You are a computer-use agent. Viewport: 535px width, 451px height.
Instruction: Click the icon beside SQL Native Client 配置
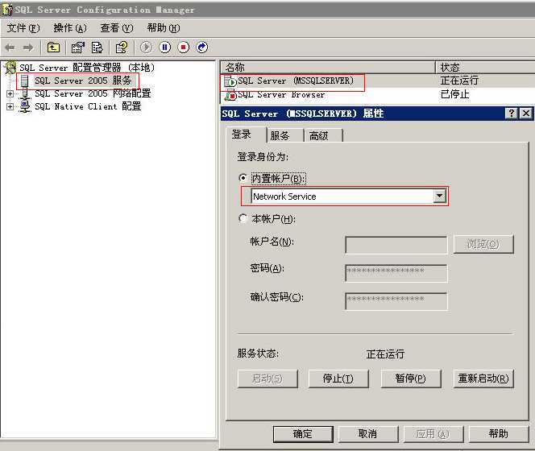(x=24, y=106)
